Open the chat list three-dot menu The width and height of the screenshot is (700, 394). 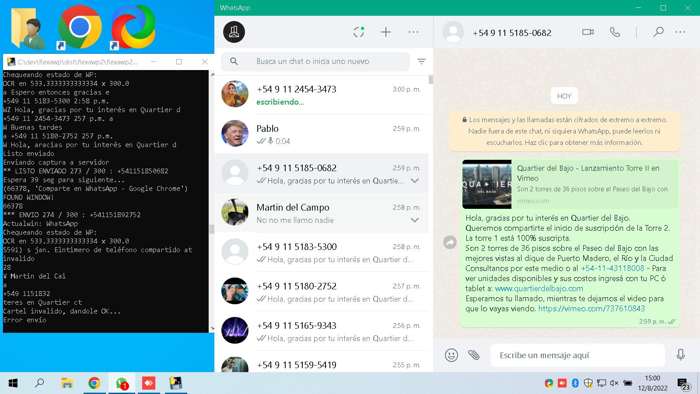pos(413,32)
